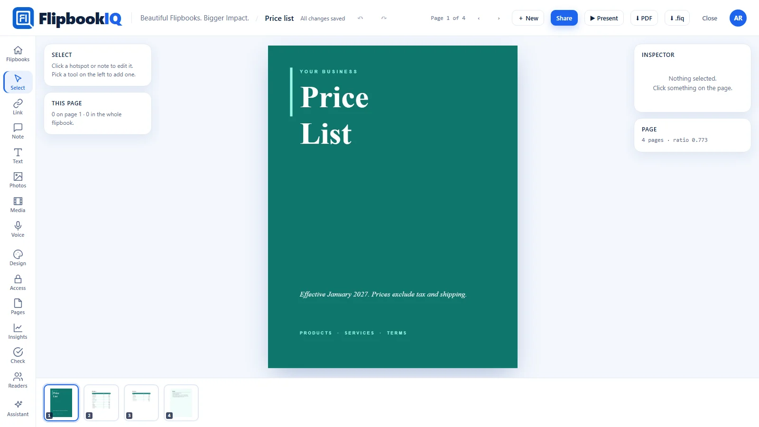759x427 pixels.
Task: Launch the Assistant sparkle tool
Action: pyautogui.click(x=18, y=408)
